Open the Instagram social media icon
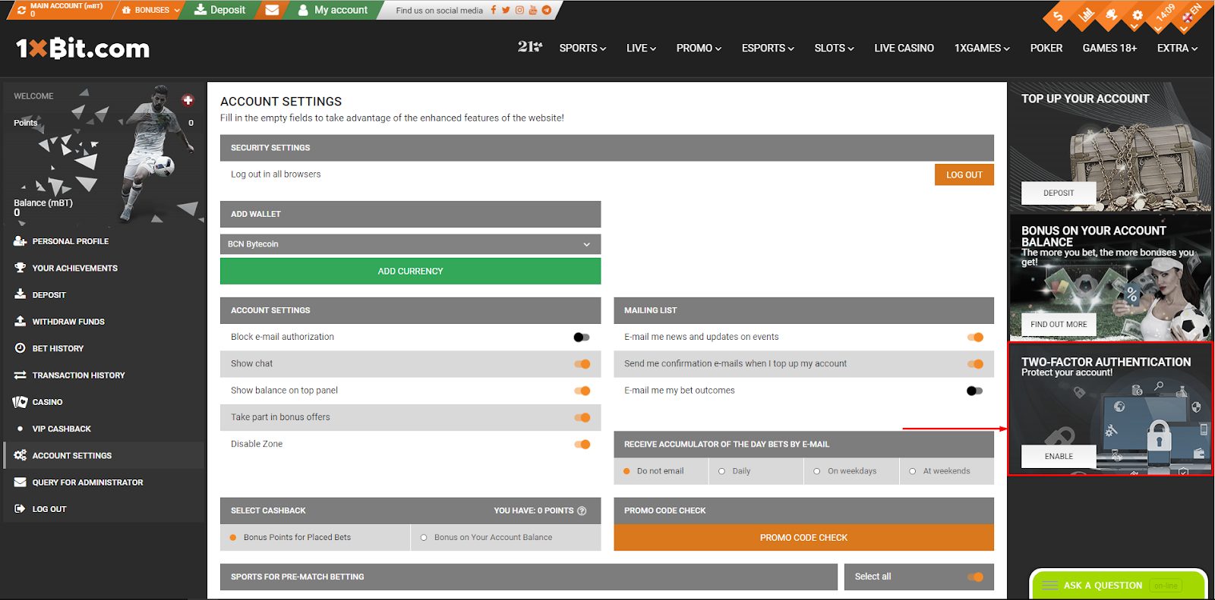 coord(519,10)
